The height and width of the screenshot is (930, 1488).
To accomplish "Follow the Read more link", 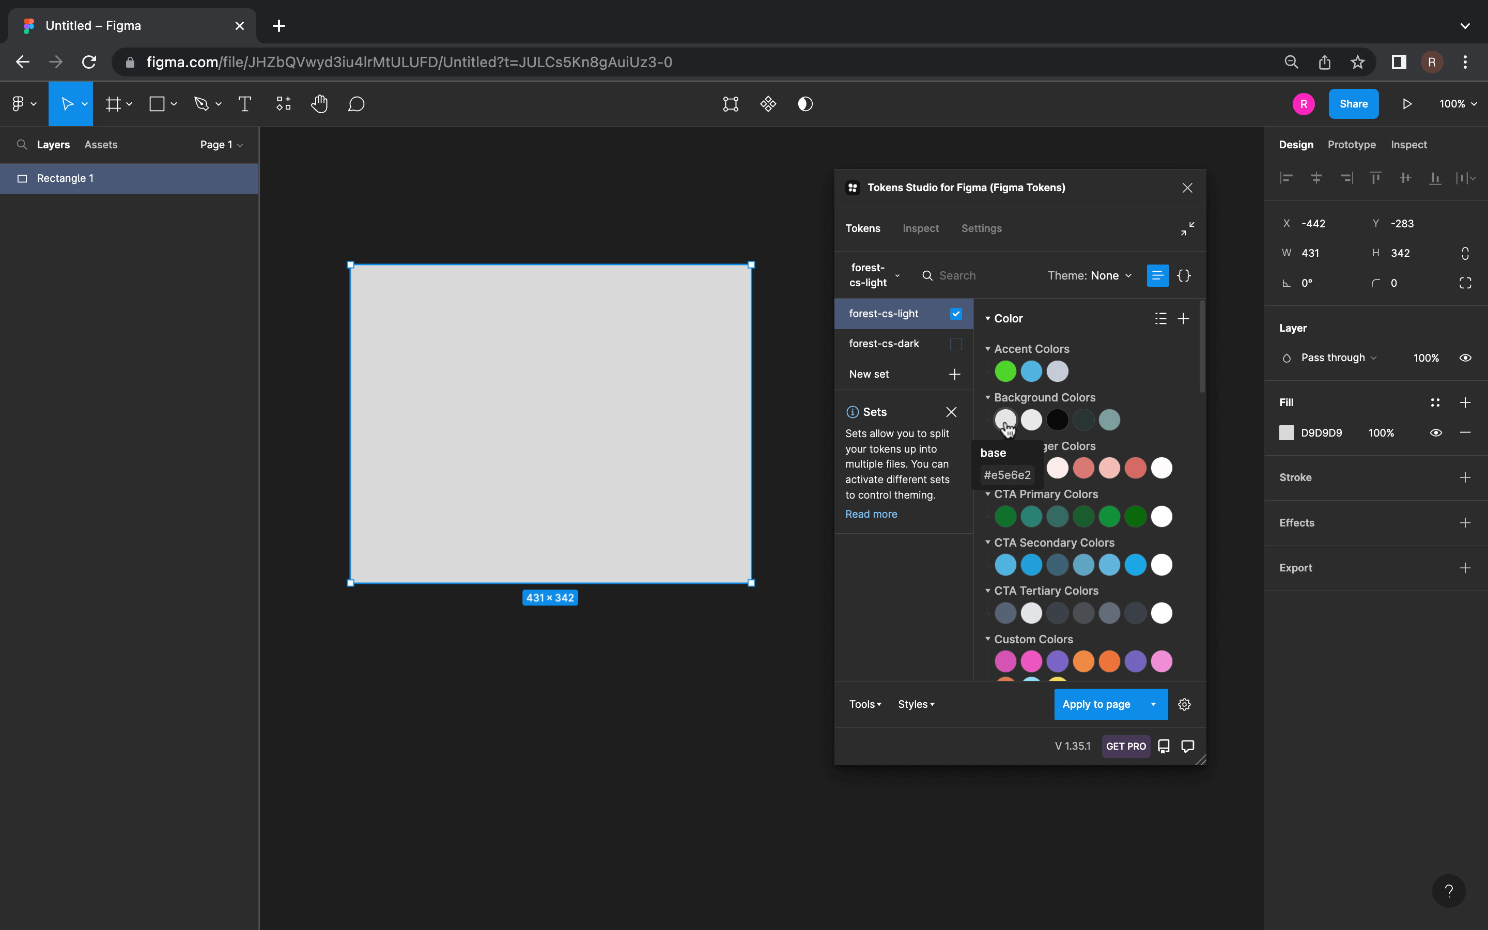I will click(871, 514).
